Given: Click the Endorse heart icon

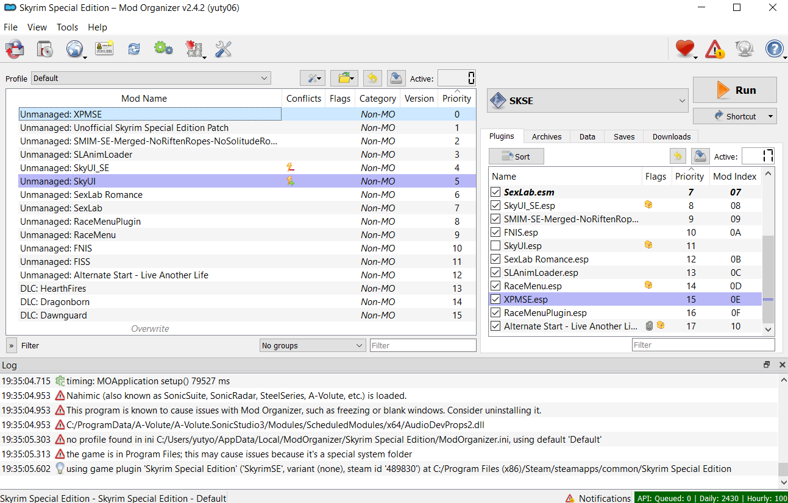Looking at the screenshot, I should click(685, 49).
